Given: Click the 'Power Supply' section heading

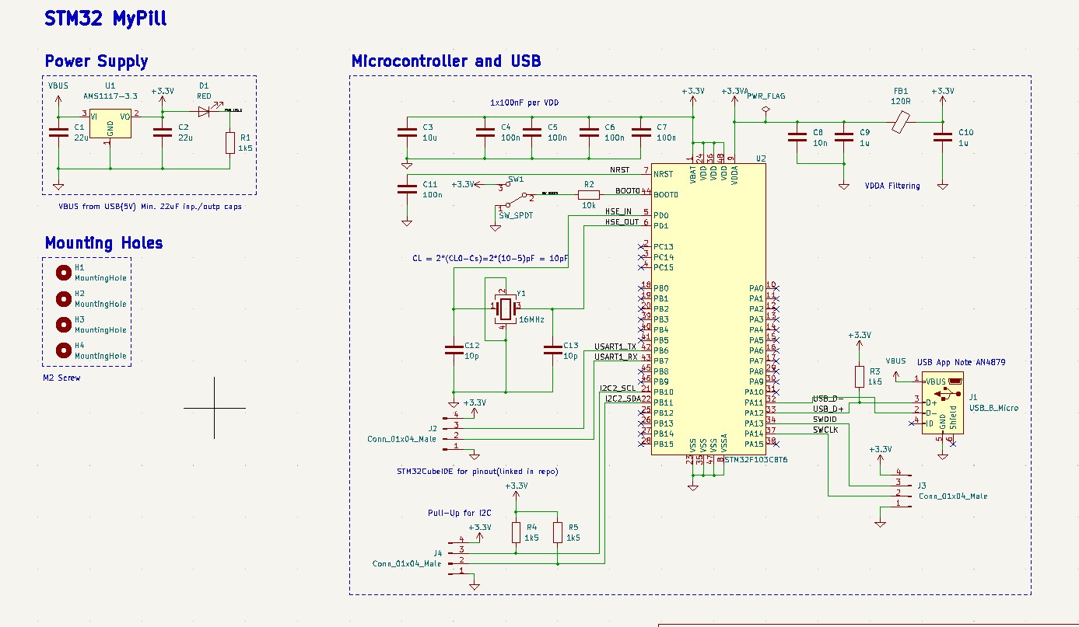Looking at the screenshot, I should point(96,61).
